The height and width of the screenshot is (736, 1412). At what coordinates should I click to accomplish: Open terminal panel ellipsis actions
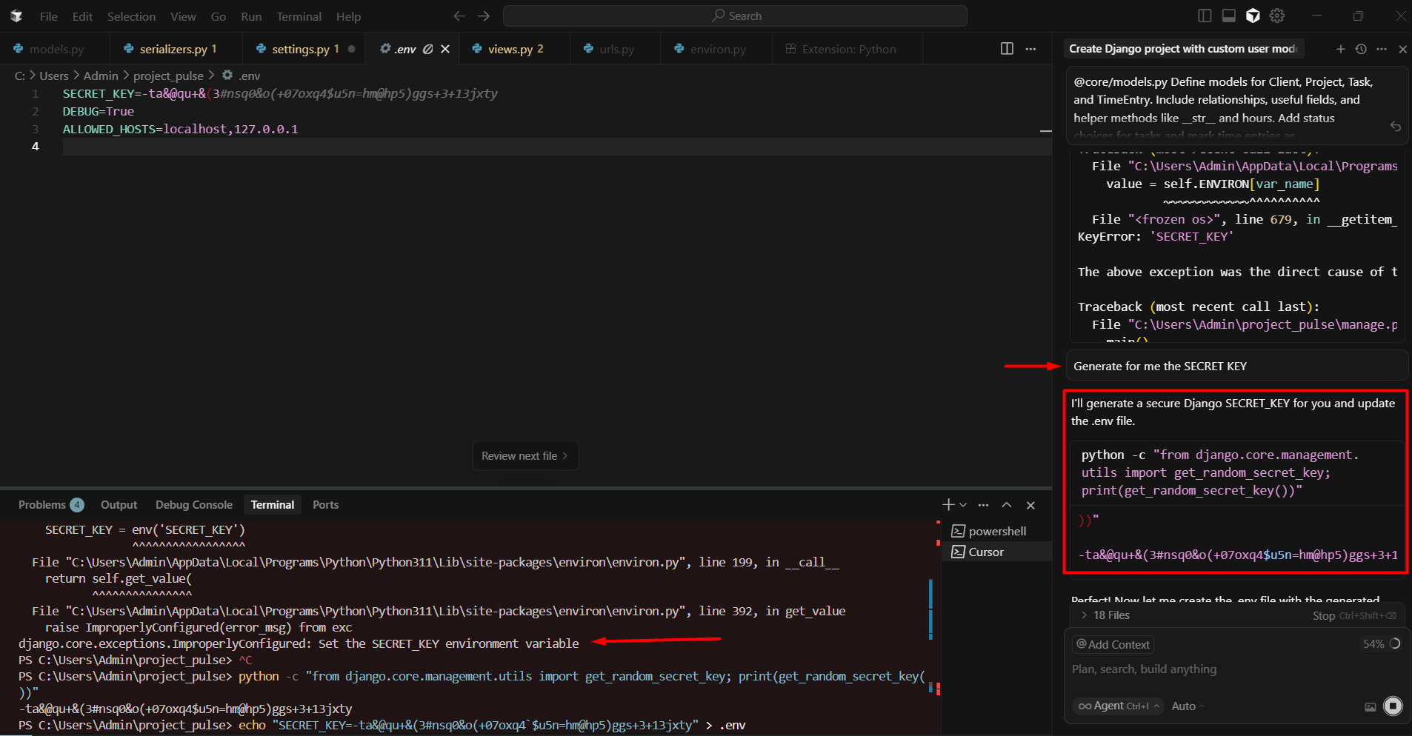point(983,505)
